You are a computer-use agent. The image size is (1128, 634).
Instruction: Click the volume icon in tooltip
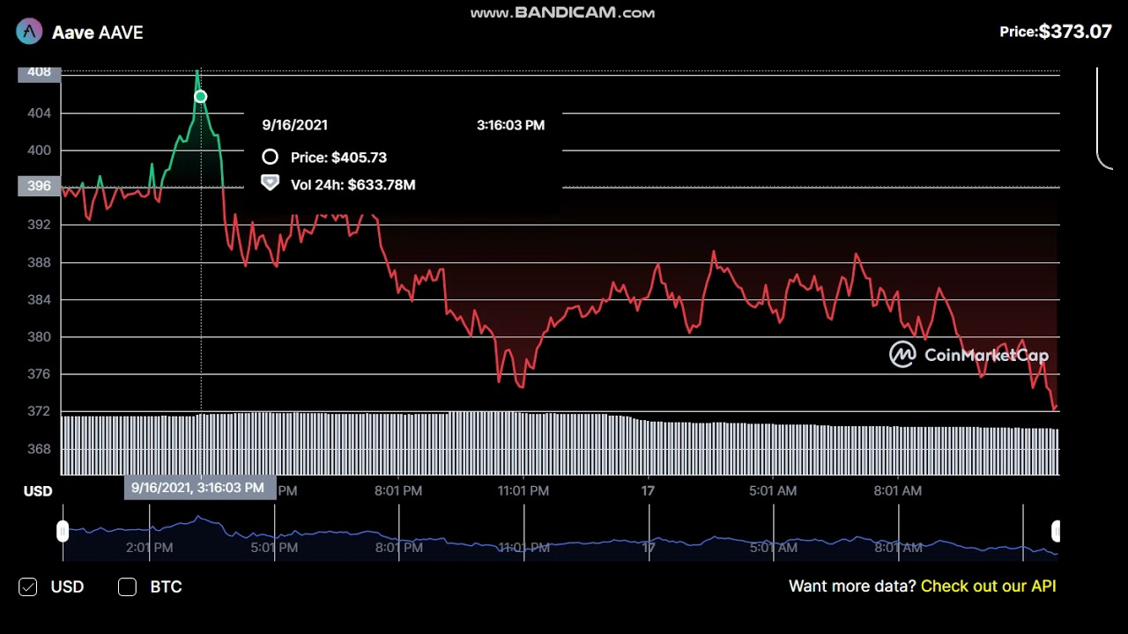click(270, 183)
